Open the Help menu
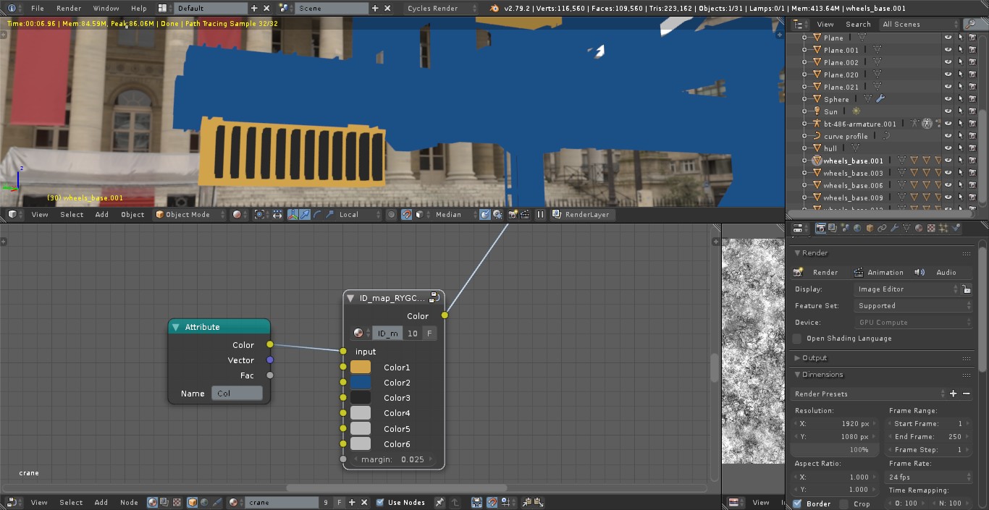 tap(138, 9)
